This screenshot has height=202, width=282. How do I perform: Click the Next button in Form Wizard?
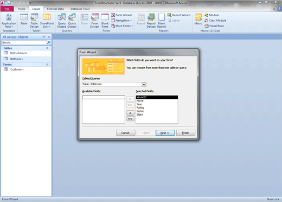(165, 133)
